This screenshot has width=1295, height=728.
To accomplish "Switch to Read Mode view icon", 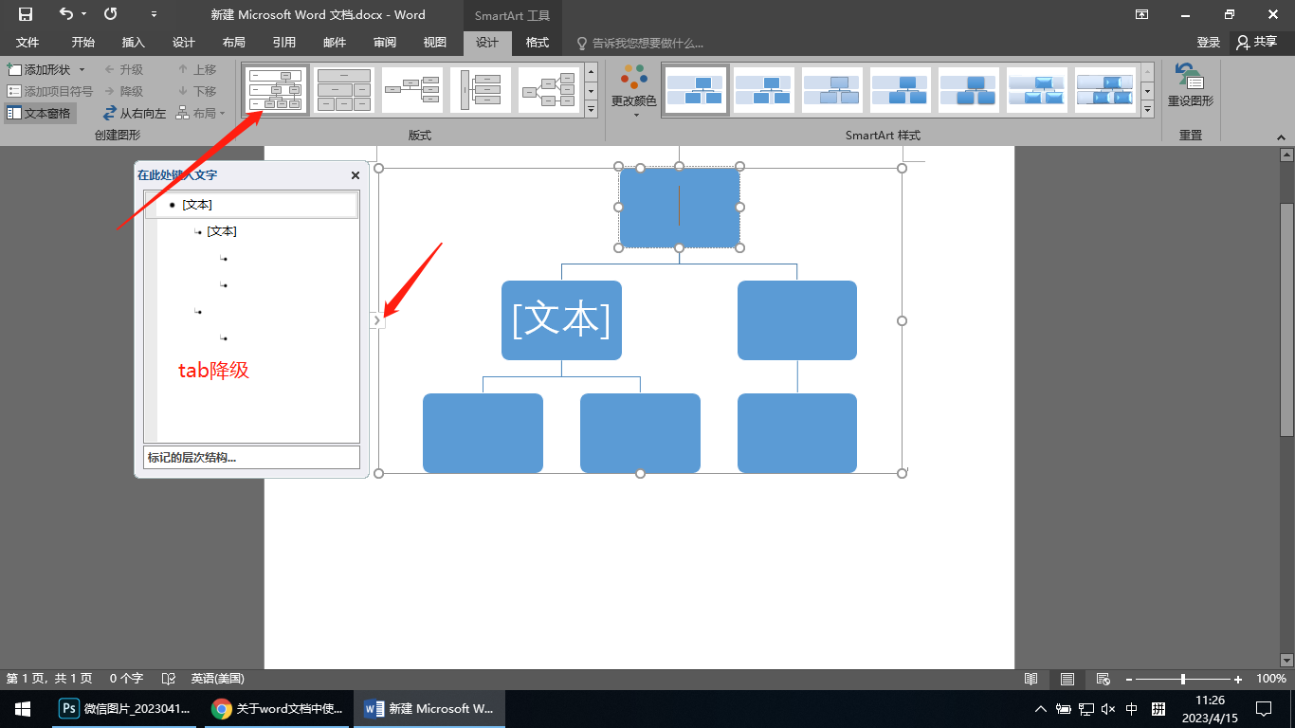I will tap(1031, 679).
